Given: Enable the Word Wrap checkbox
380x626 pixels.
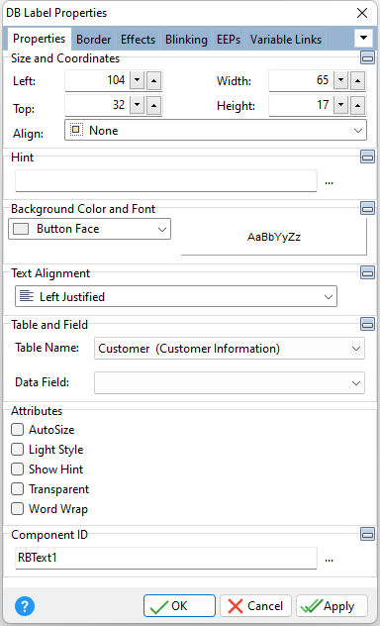Looking at the screenshot, I should [17, 509].
